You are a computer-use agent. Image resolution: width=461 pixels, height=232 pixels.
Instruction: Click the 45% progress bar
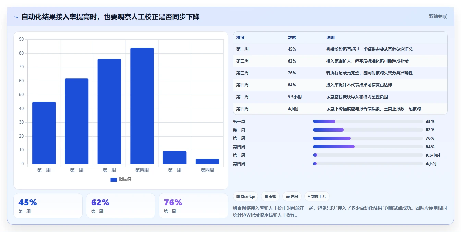click(x=368, y=121)
